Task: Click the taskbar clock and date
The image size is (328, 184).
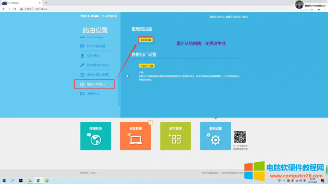Action: 312,181
